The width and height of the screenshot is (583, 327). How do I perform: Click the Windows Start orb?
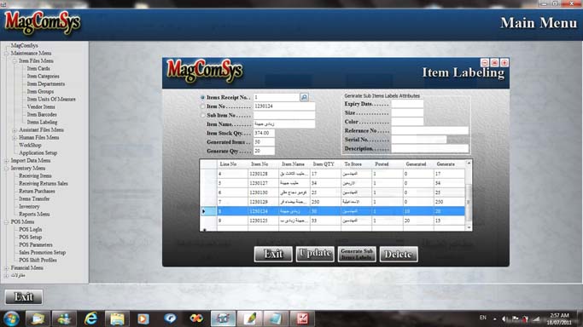click(x=11, y=318)
